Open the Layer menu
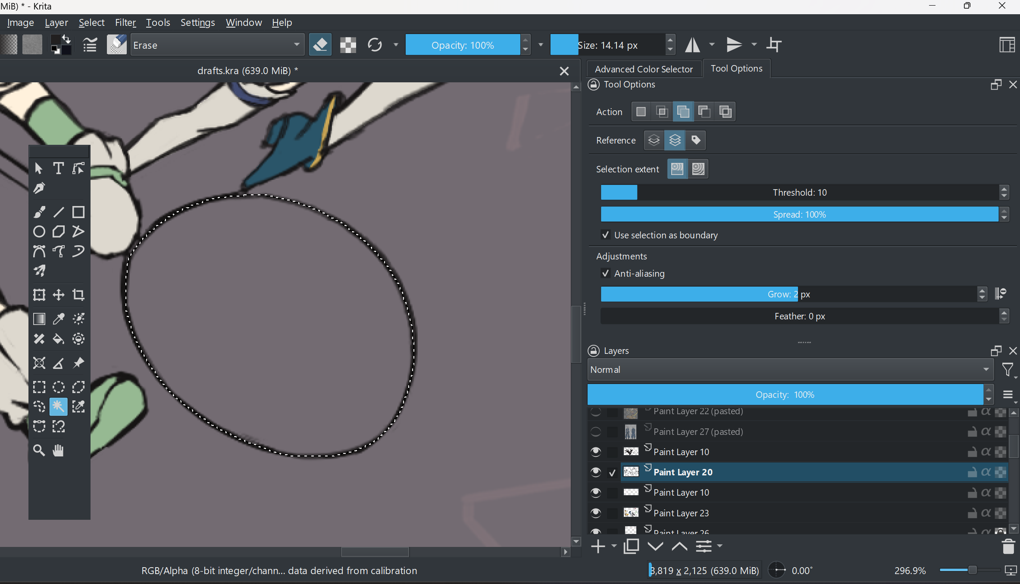Viewport: 1020px width, 584px height. [56, 22]
